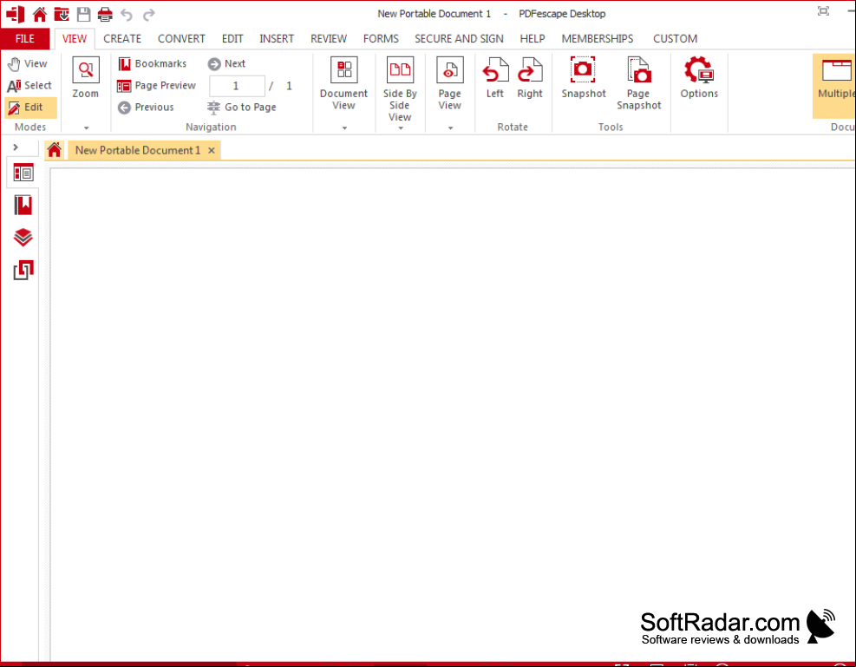Expand the Document View dropdown arrow

344,128
